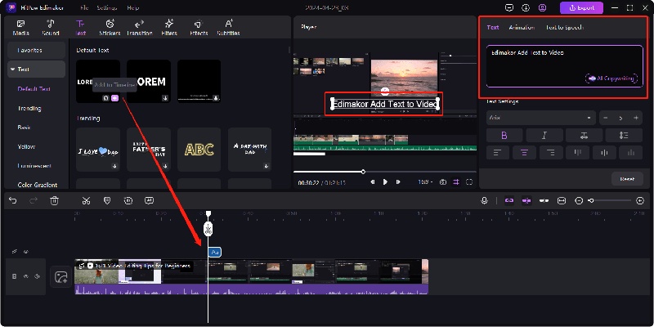The width and height of the screenshot is (654, 327).
Task: Increase font size with plus
Action: (x=636, y=118)
